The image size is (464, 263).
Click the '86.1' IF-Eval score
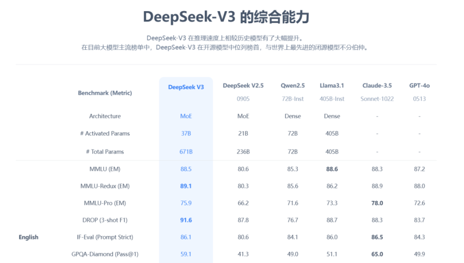(186, 237)
